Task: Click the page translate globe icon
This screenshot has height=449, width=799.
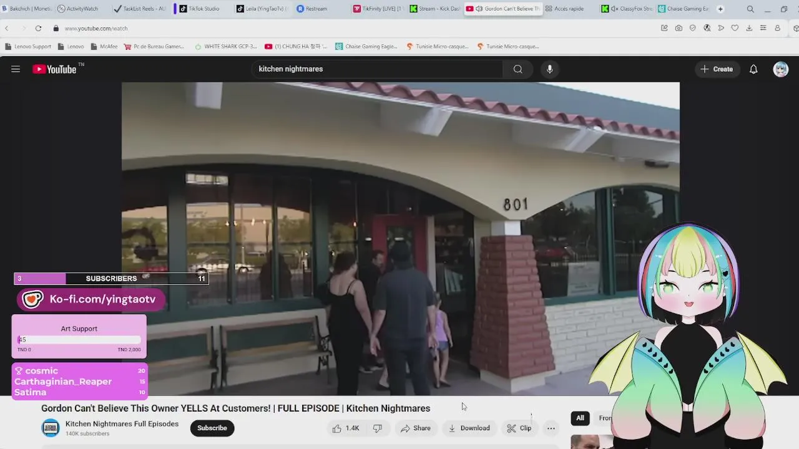Action: (x=707, y=28)
